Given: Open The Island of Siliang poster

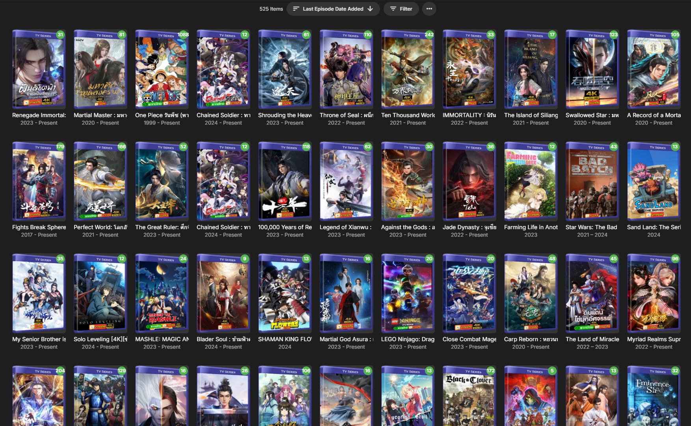Looking at the screenshot, I should pyautogui.click(x=531, y=69).
